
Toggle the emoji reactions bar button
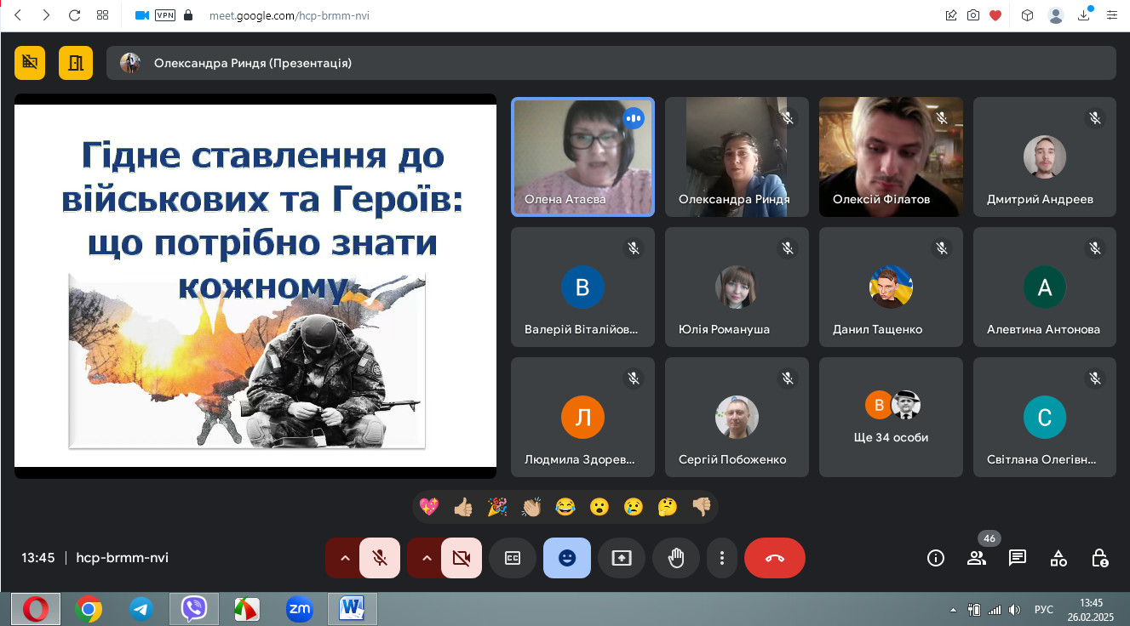[x=567, y=558]
